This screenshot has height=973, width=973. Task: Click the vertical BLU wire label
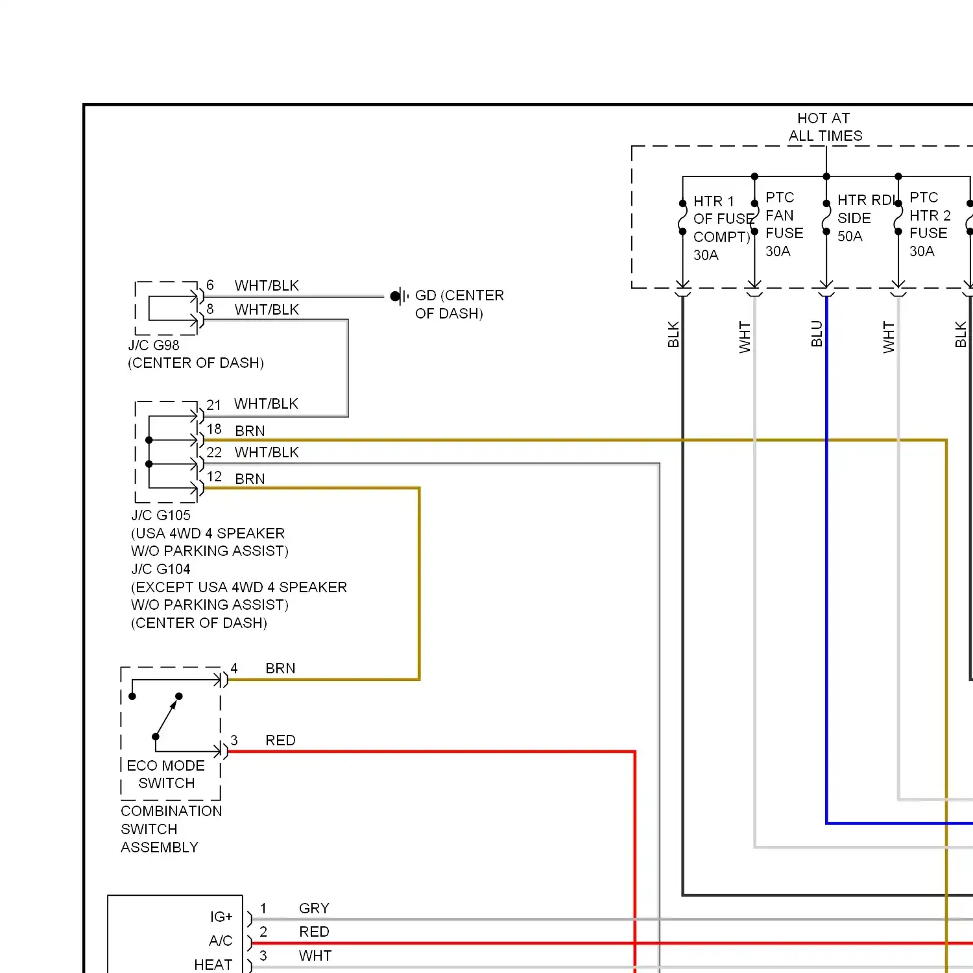pyautogui.click(x=817, y=333)
